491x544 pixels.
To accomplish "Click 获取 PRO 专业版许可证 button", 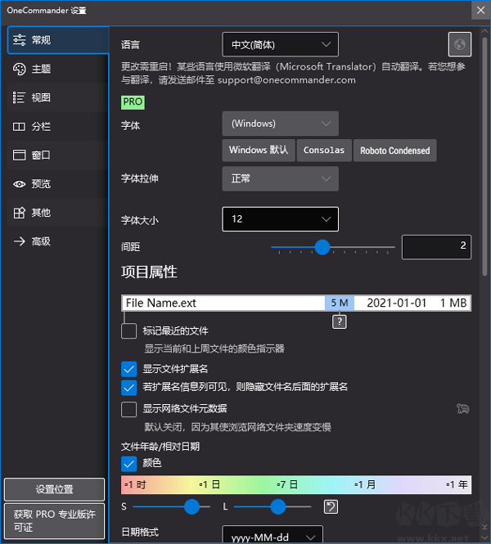I will (x=55, y=521).
